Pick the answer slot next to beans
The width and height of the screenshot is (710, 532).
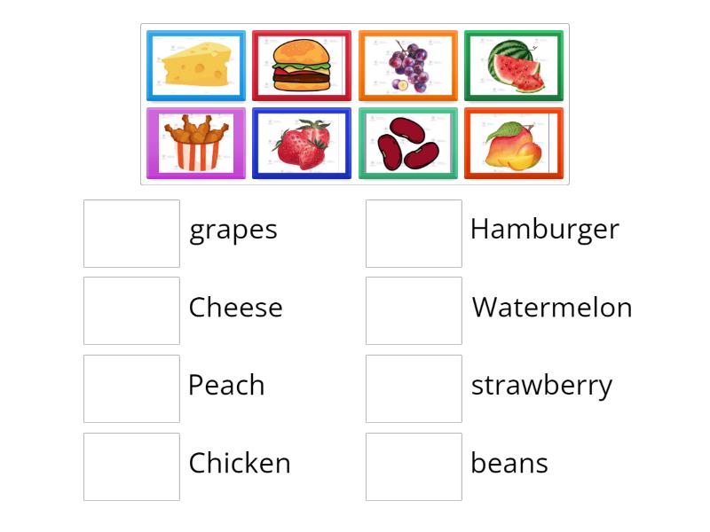pyautogui.click(x=414, y=466)
